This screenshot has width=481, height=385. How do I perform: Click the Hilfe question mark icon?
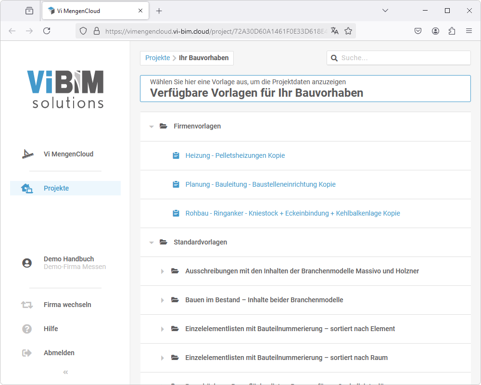click(x=27, y=329)
